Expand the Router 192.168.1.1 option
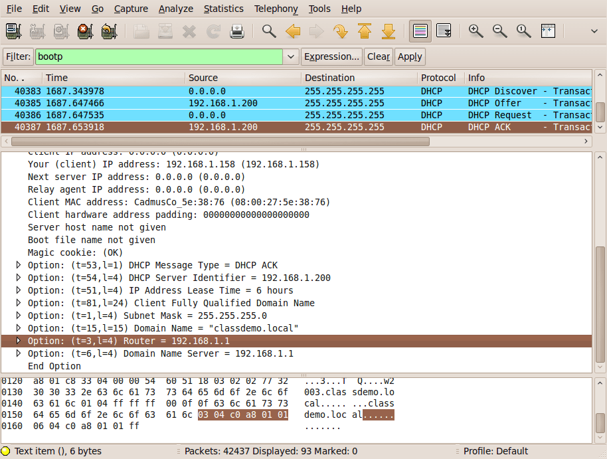This screenshot has height=459, width=607. (x=18, y=341)
